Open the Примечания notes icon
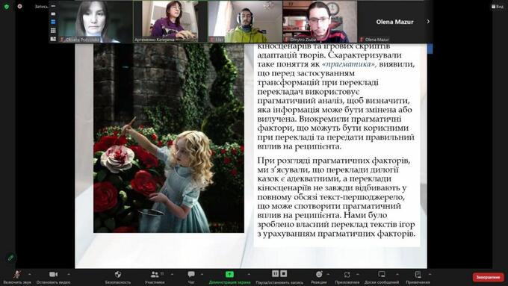 [418, 274]
